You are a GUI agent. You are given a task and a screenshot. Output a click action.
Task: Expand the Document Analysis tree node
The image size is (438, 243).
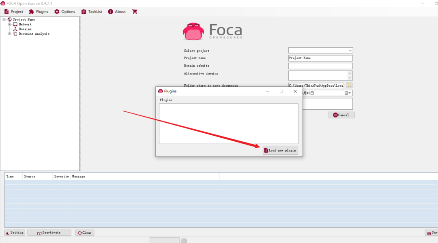(9, 34)
